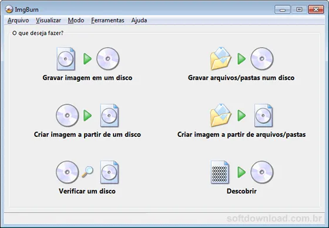This screenshot has height=228, width=329.
Task: Click image file icon above 'Criar imagem a partir de arquivos/pastas'
Action: tap(264, 116)
